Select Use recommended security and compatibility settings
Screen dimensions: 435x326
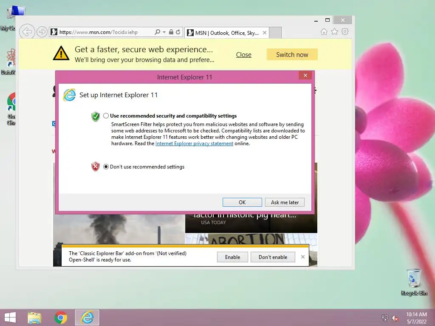coord(106,115)
